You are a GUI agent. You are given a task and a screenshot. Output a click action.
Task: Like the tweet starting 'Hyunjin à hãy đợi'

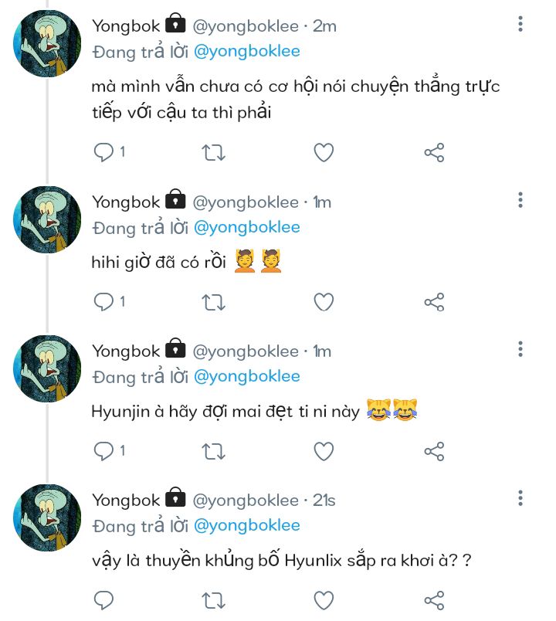324,451
